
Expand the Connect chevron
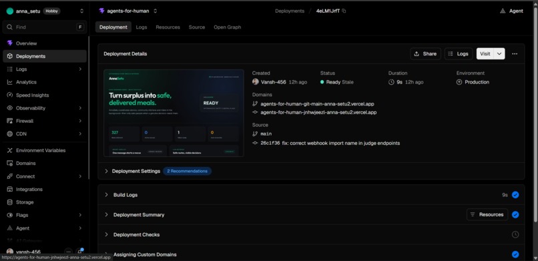tap(80, 176)
